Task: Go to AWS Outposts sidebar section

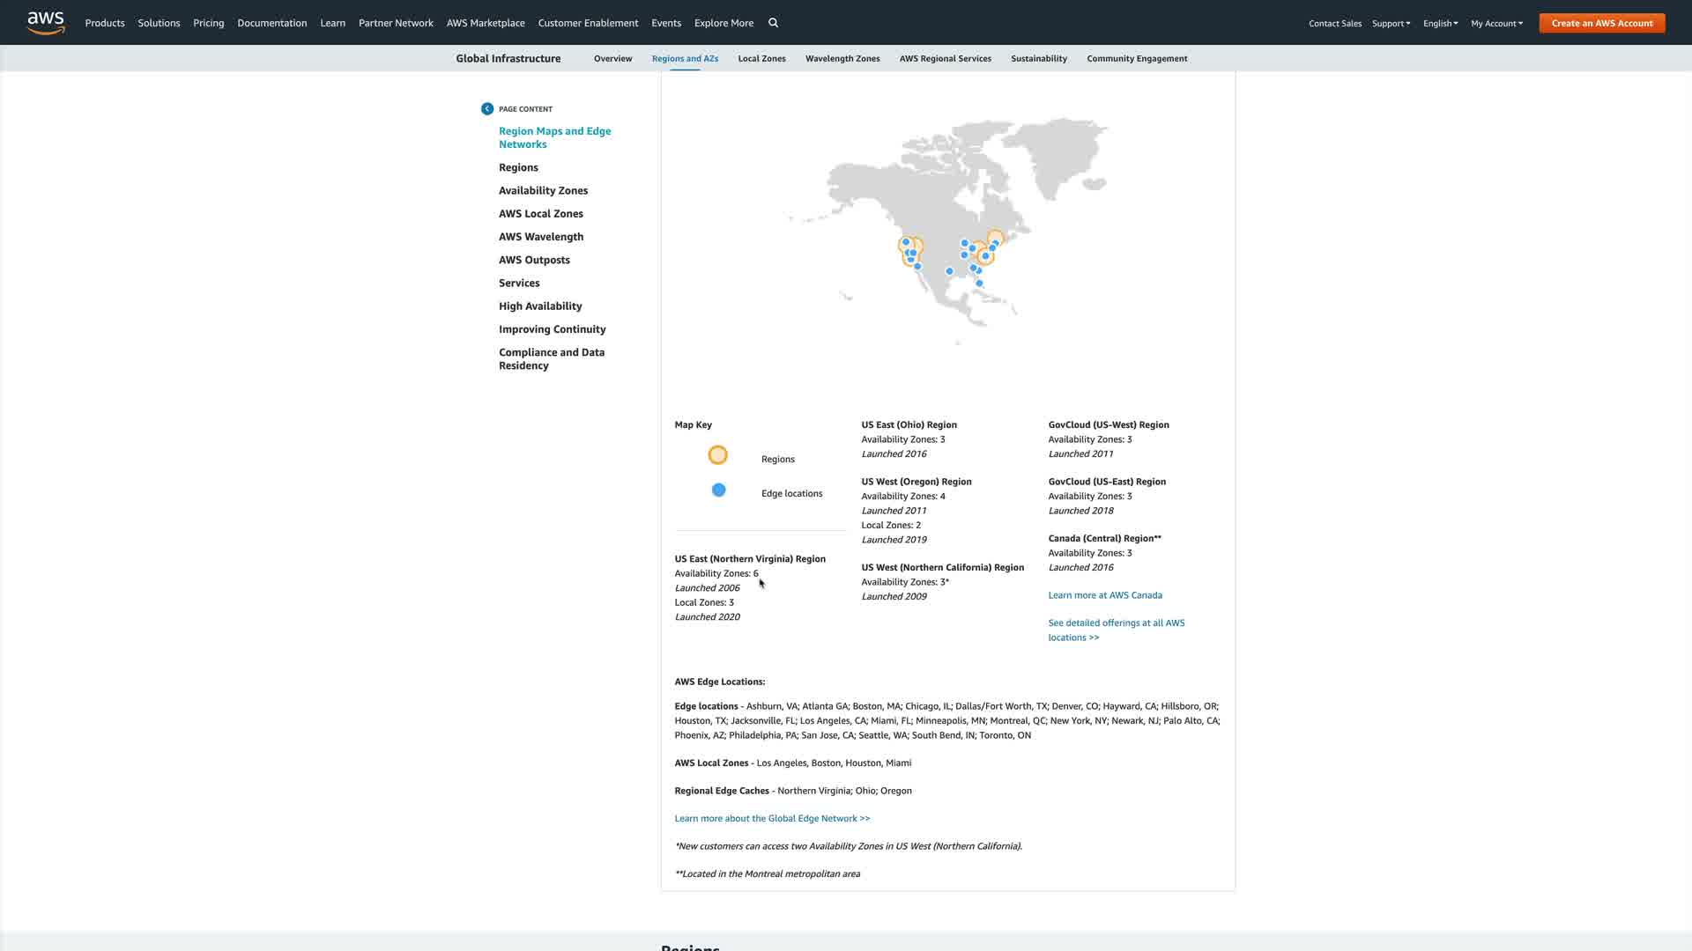Action: click(x=534, y=261)
